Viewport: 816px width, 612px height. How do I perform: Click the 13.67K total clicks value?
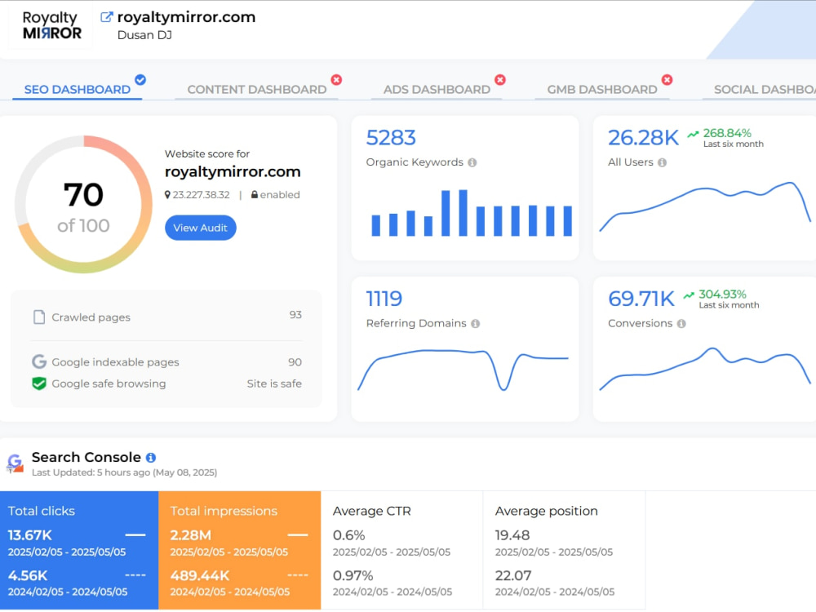29,535
